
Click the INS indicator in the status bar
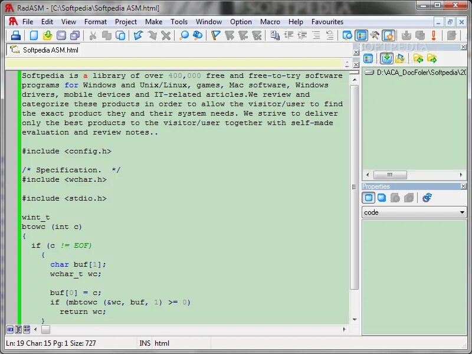(x=145, y=343)
